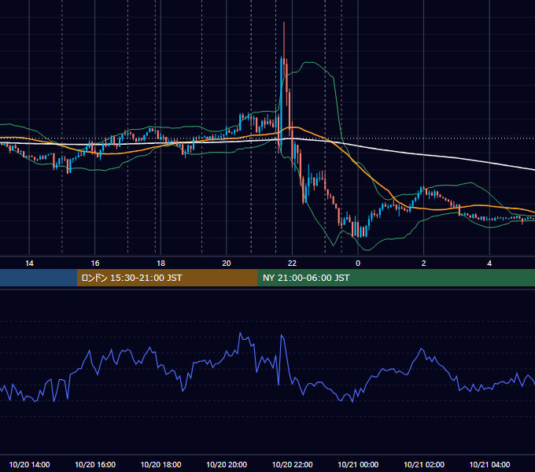The image size is (535, 472).
Task: Click the hour label 0 on chart axis
Action: click(358, 264)
